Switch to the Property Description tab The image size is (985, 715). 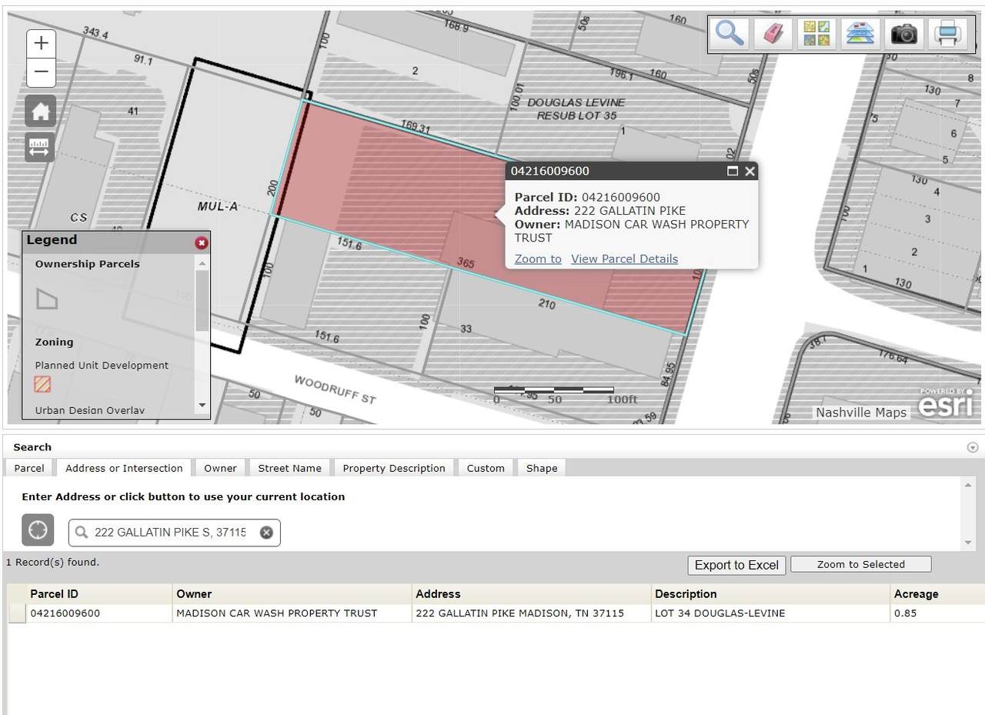pos(393,468)
